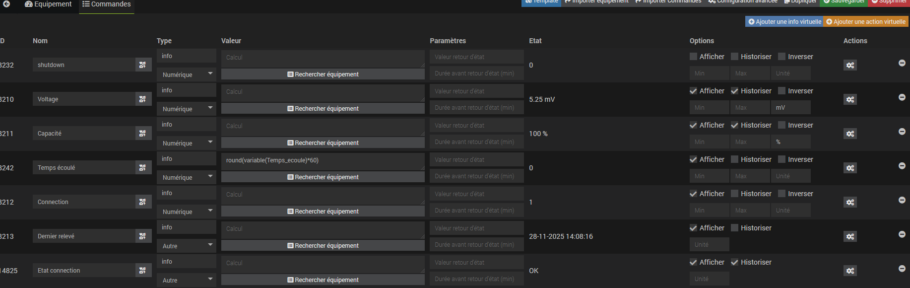Uncheck Afficher for Connection command
910x288 pixels.
[693, 194]
